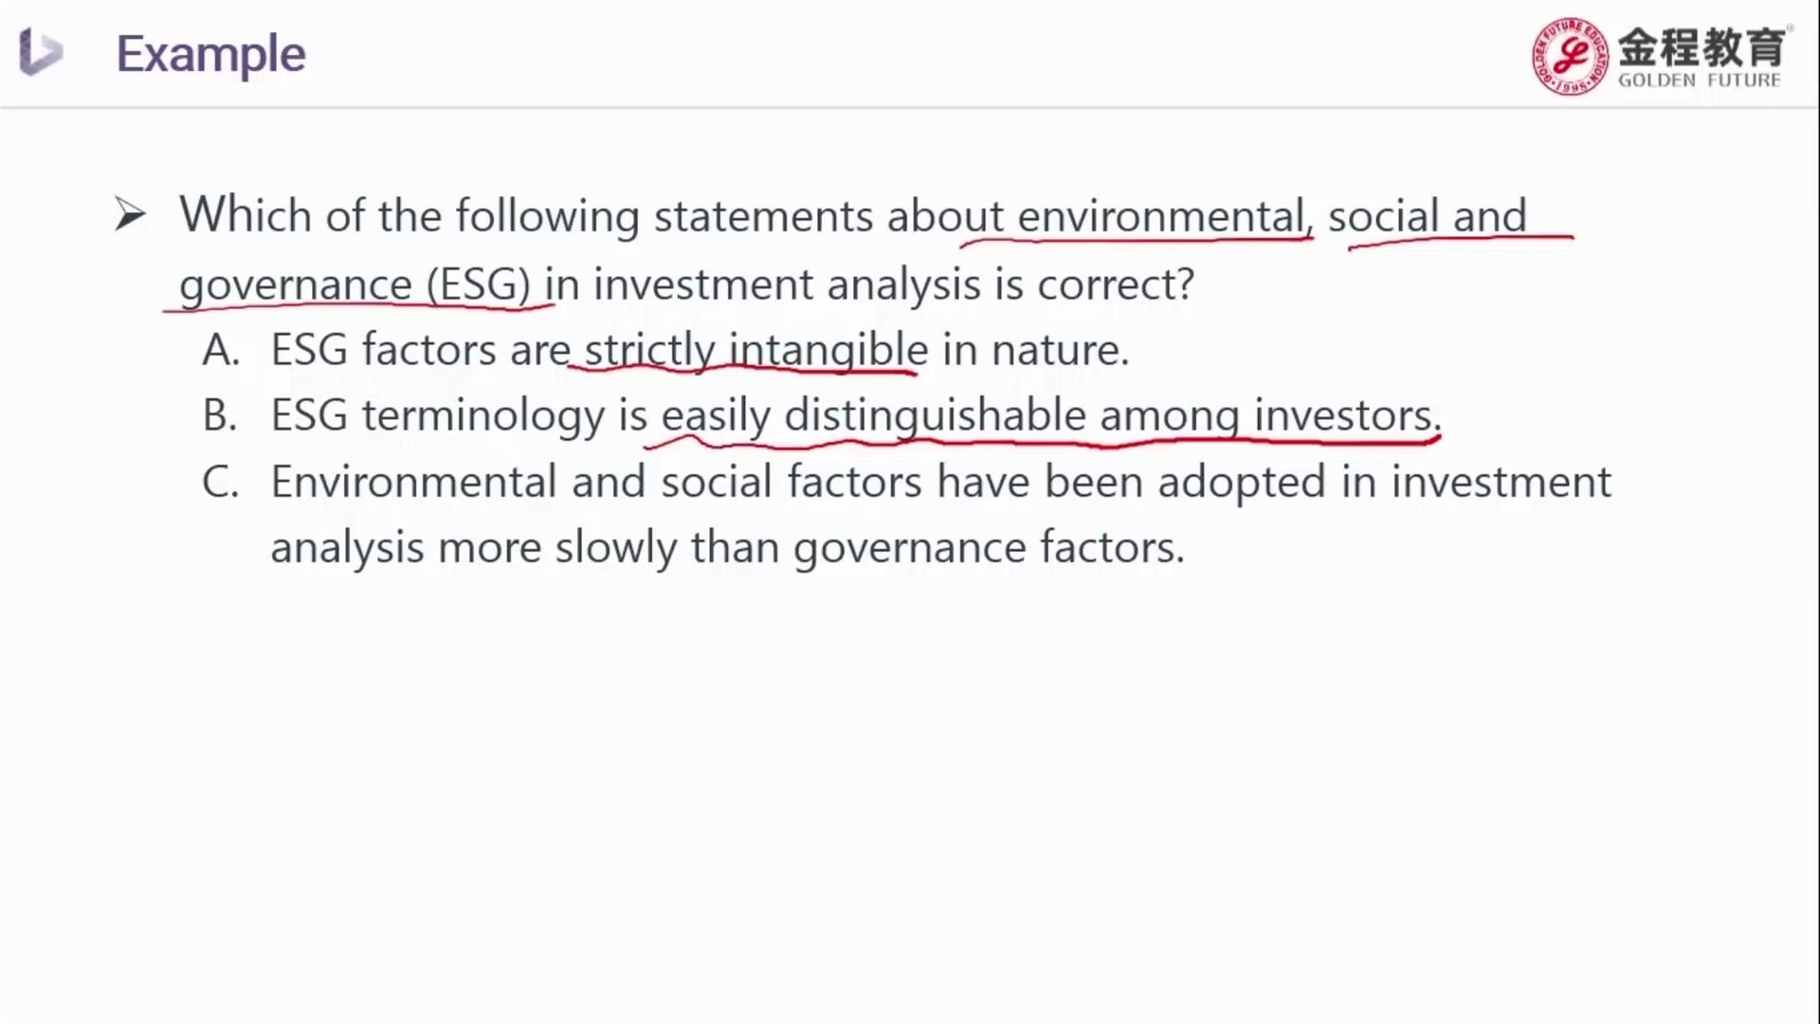1820x1024 pixels.
Task: Click the GOLDEN FUTURE caption under logo
Action: pos(1700,81)
